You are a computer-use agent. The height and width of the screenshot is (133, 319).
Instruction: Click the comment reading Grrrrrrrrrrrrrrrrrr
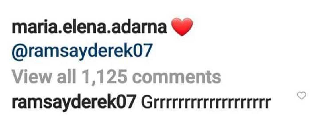click(206, 103)
